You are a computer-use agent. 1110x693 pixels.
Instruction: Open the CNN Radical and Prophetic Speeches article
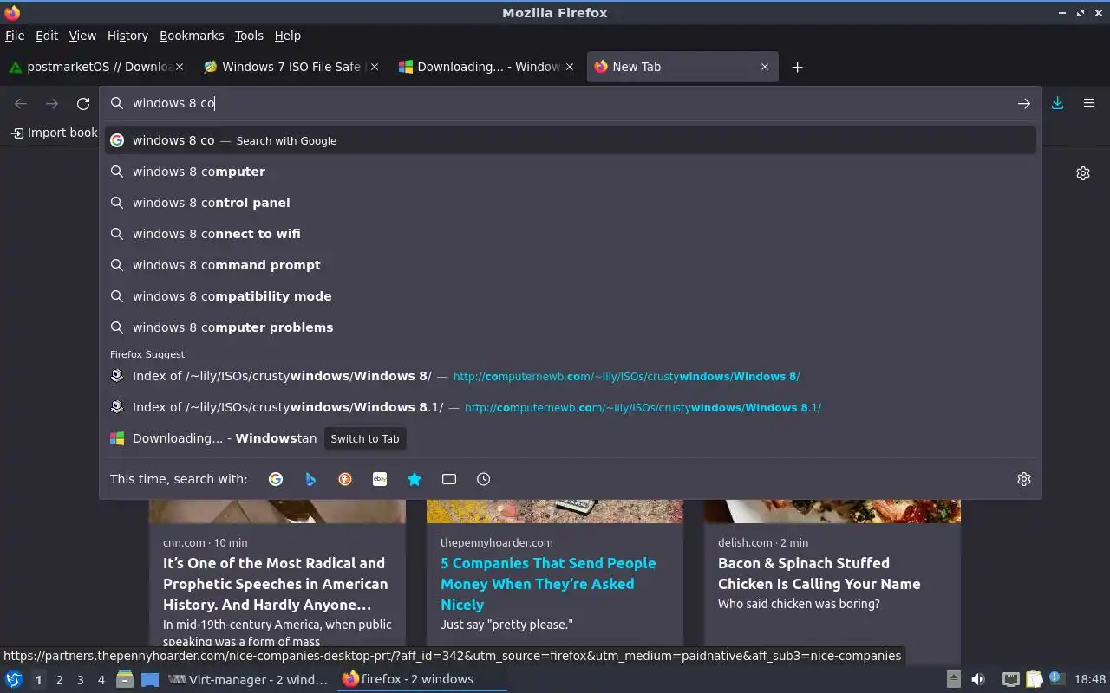pos(276,584)
